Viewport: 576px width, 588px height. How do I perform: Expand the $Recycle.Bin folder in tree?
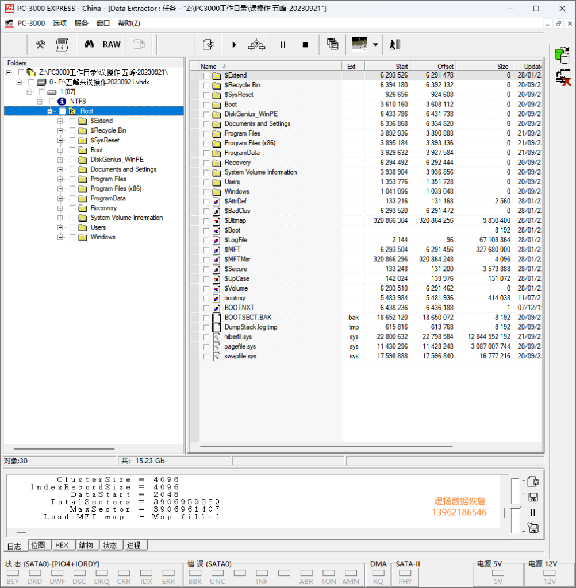(60, 131)
